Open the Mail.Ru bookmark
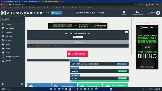This screenshot has height=91, width=162. click(x=24, y=7)
